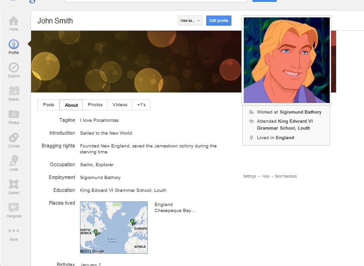This screenshot has width=364, height=266.
Task: Click the John Smith profile picture
Action: 286,60
